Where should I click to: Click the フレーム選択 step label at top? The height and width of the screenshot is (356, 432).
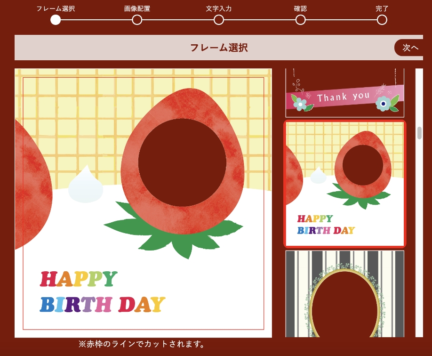pos(56,8)
